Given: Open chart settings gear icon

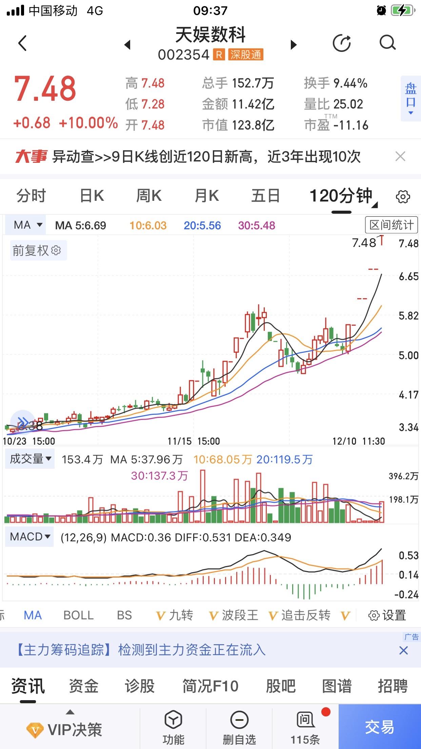Looking at the screenshot, I should pos(403,197).
